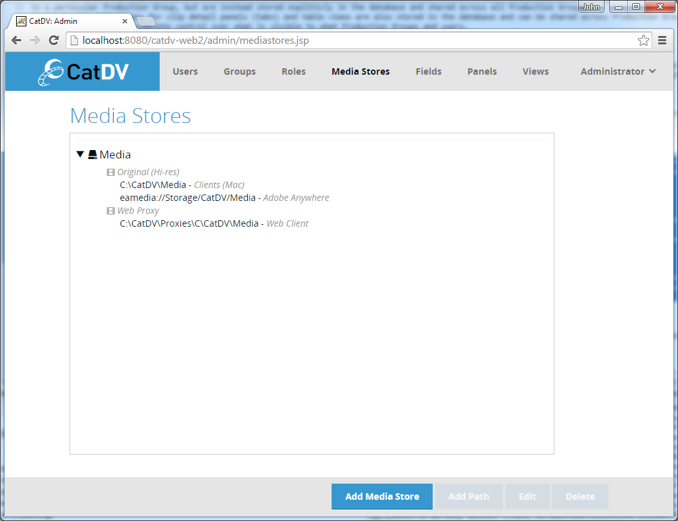Viewport: 678px width, 521px height.
Task: Open the Roles admin page
Action: pyautogui.click(x=294, y=71)
